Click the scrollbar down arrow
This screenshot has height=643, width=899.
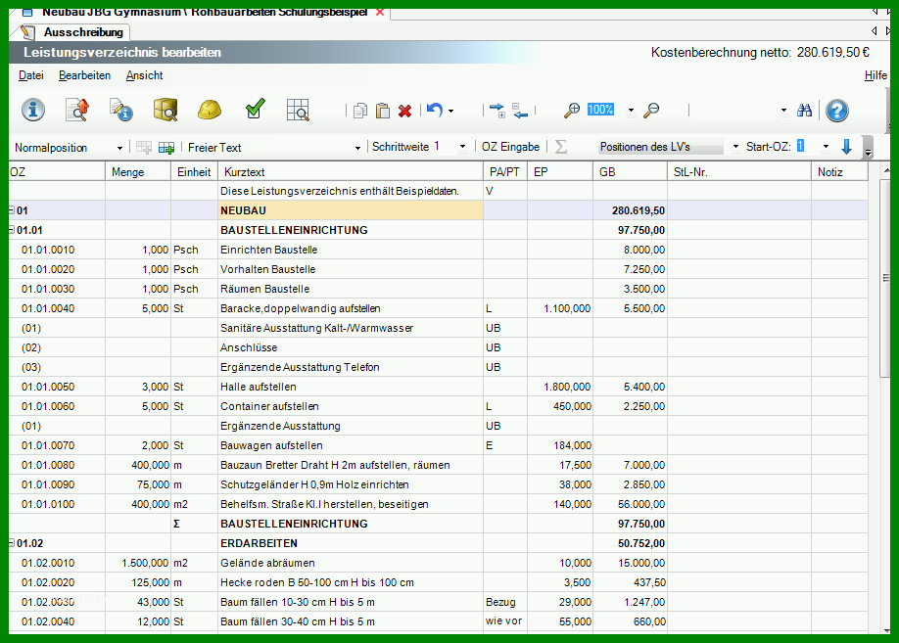pyautogui.click(x=885, y=629)
